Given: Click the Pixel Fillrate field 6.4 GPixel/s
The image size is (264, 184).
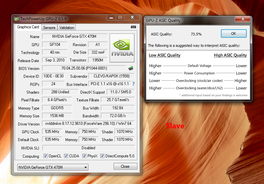Looking at the screenshot, I should click(57, 100).
